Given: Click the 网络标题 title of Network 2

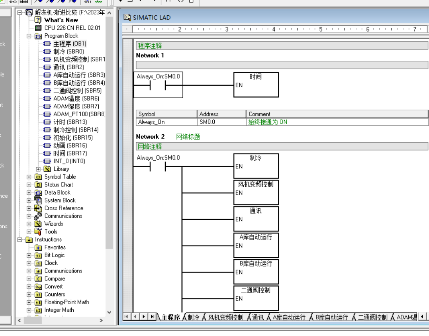Looking at the screenshot, I should pyautogui.click(x=188, y=137).
